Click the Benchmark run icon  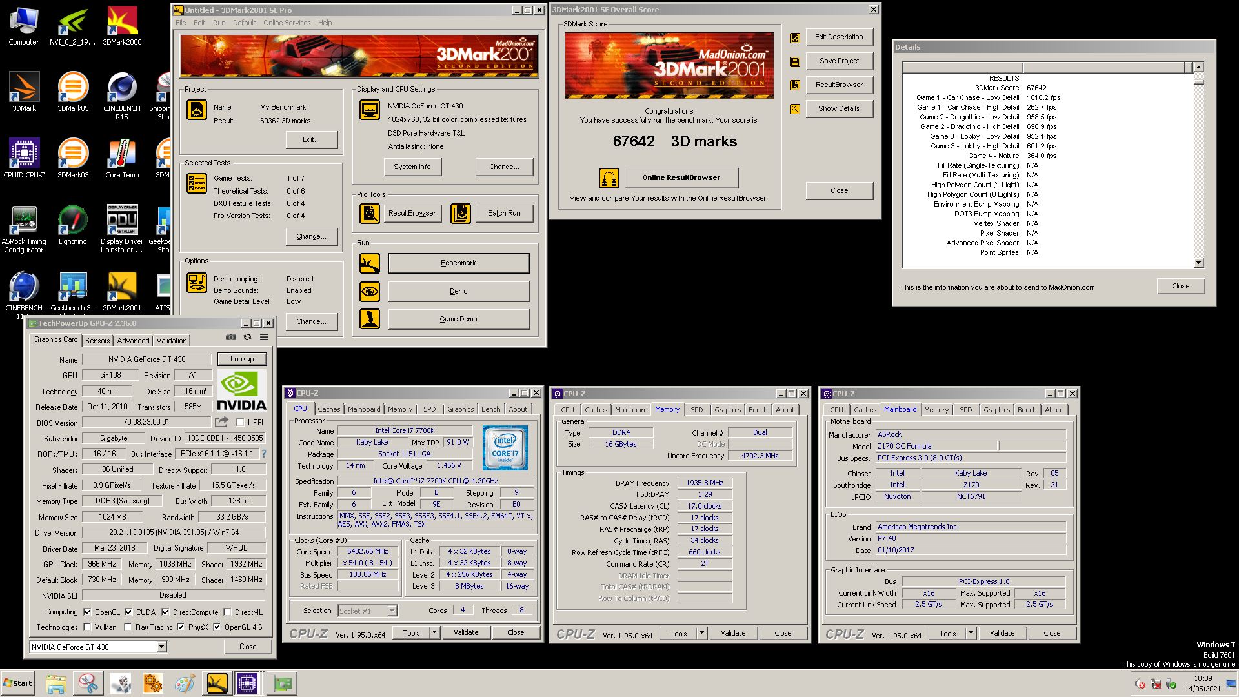[x=370, y=263]
